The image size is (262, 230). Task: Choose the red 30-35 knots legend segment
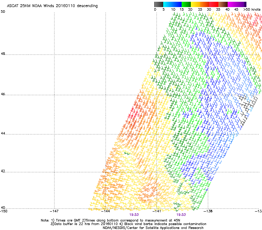pos(214,4)
